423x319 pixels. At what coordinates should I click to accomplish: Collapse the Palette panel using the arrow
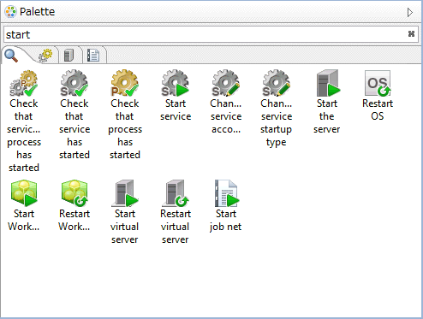[x=410, y=12]
